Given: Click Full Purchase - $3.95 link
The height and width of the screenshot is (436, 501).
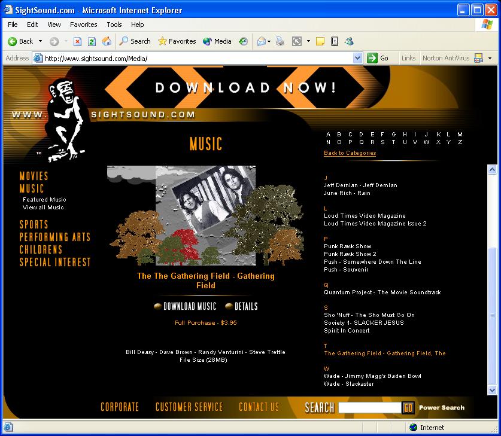Looking at the screenshot, I should tap(206, 323).
